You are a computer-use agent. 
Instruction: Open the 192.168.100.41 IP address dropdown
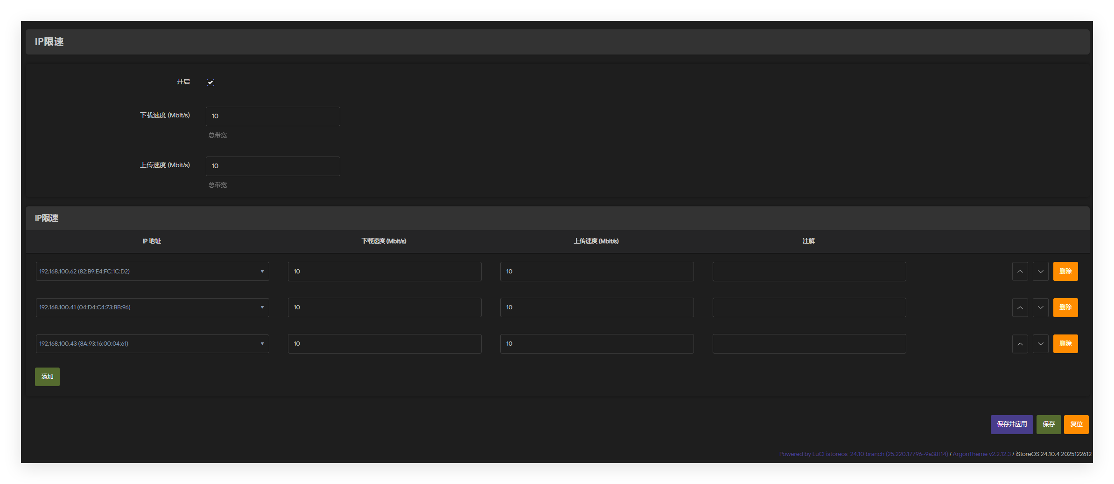[152, 307]
